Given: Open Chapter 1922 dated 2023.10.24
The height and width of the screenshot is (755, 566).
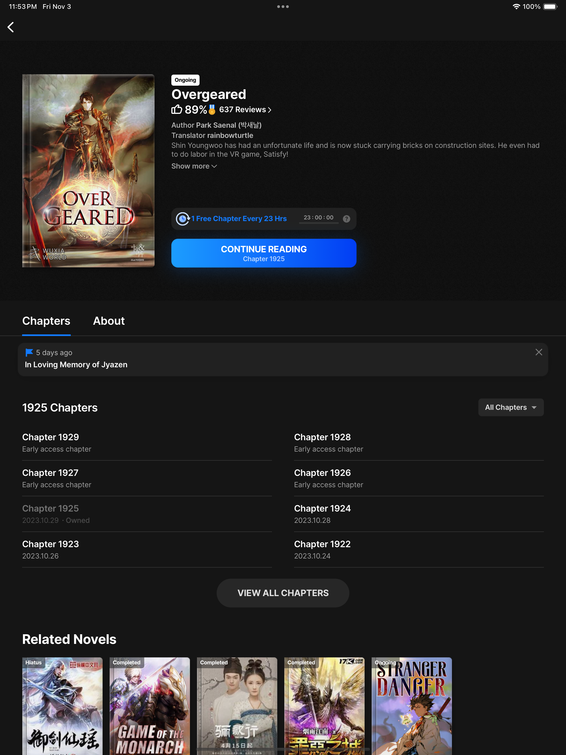Looking at the screenshot, I should coord(419,549).
